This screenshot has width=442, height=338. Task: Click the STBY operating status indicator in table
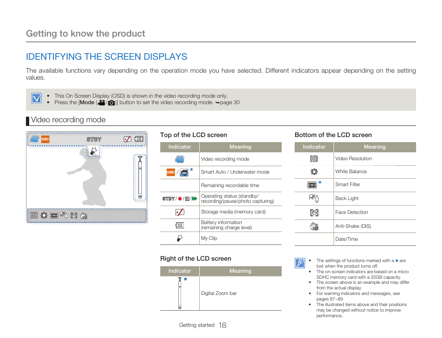(168, 199)
